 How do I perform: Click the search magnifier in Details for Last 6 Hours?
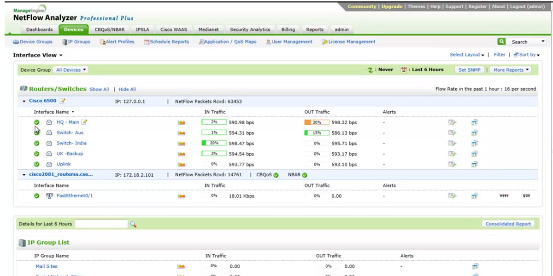[134, 224]
